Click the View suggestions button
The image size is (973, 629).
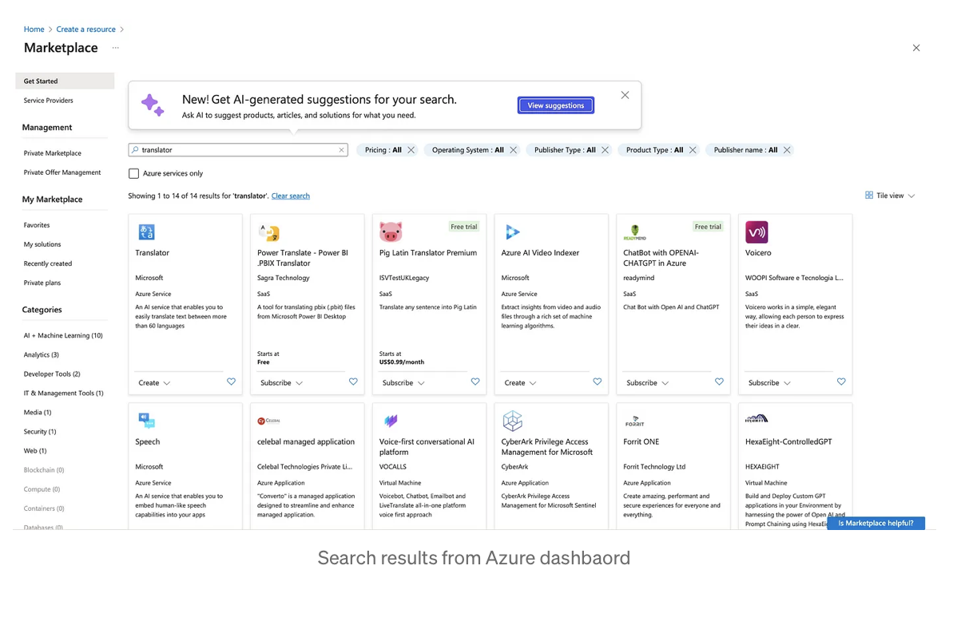tap(555, 105)
